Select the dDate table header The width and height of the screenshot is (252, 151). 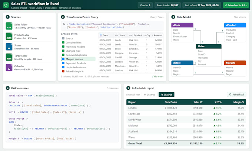[182, 25]
